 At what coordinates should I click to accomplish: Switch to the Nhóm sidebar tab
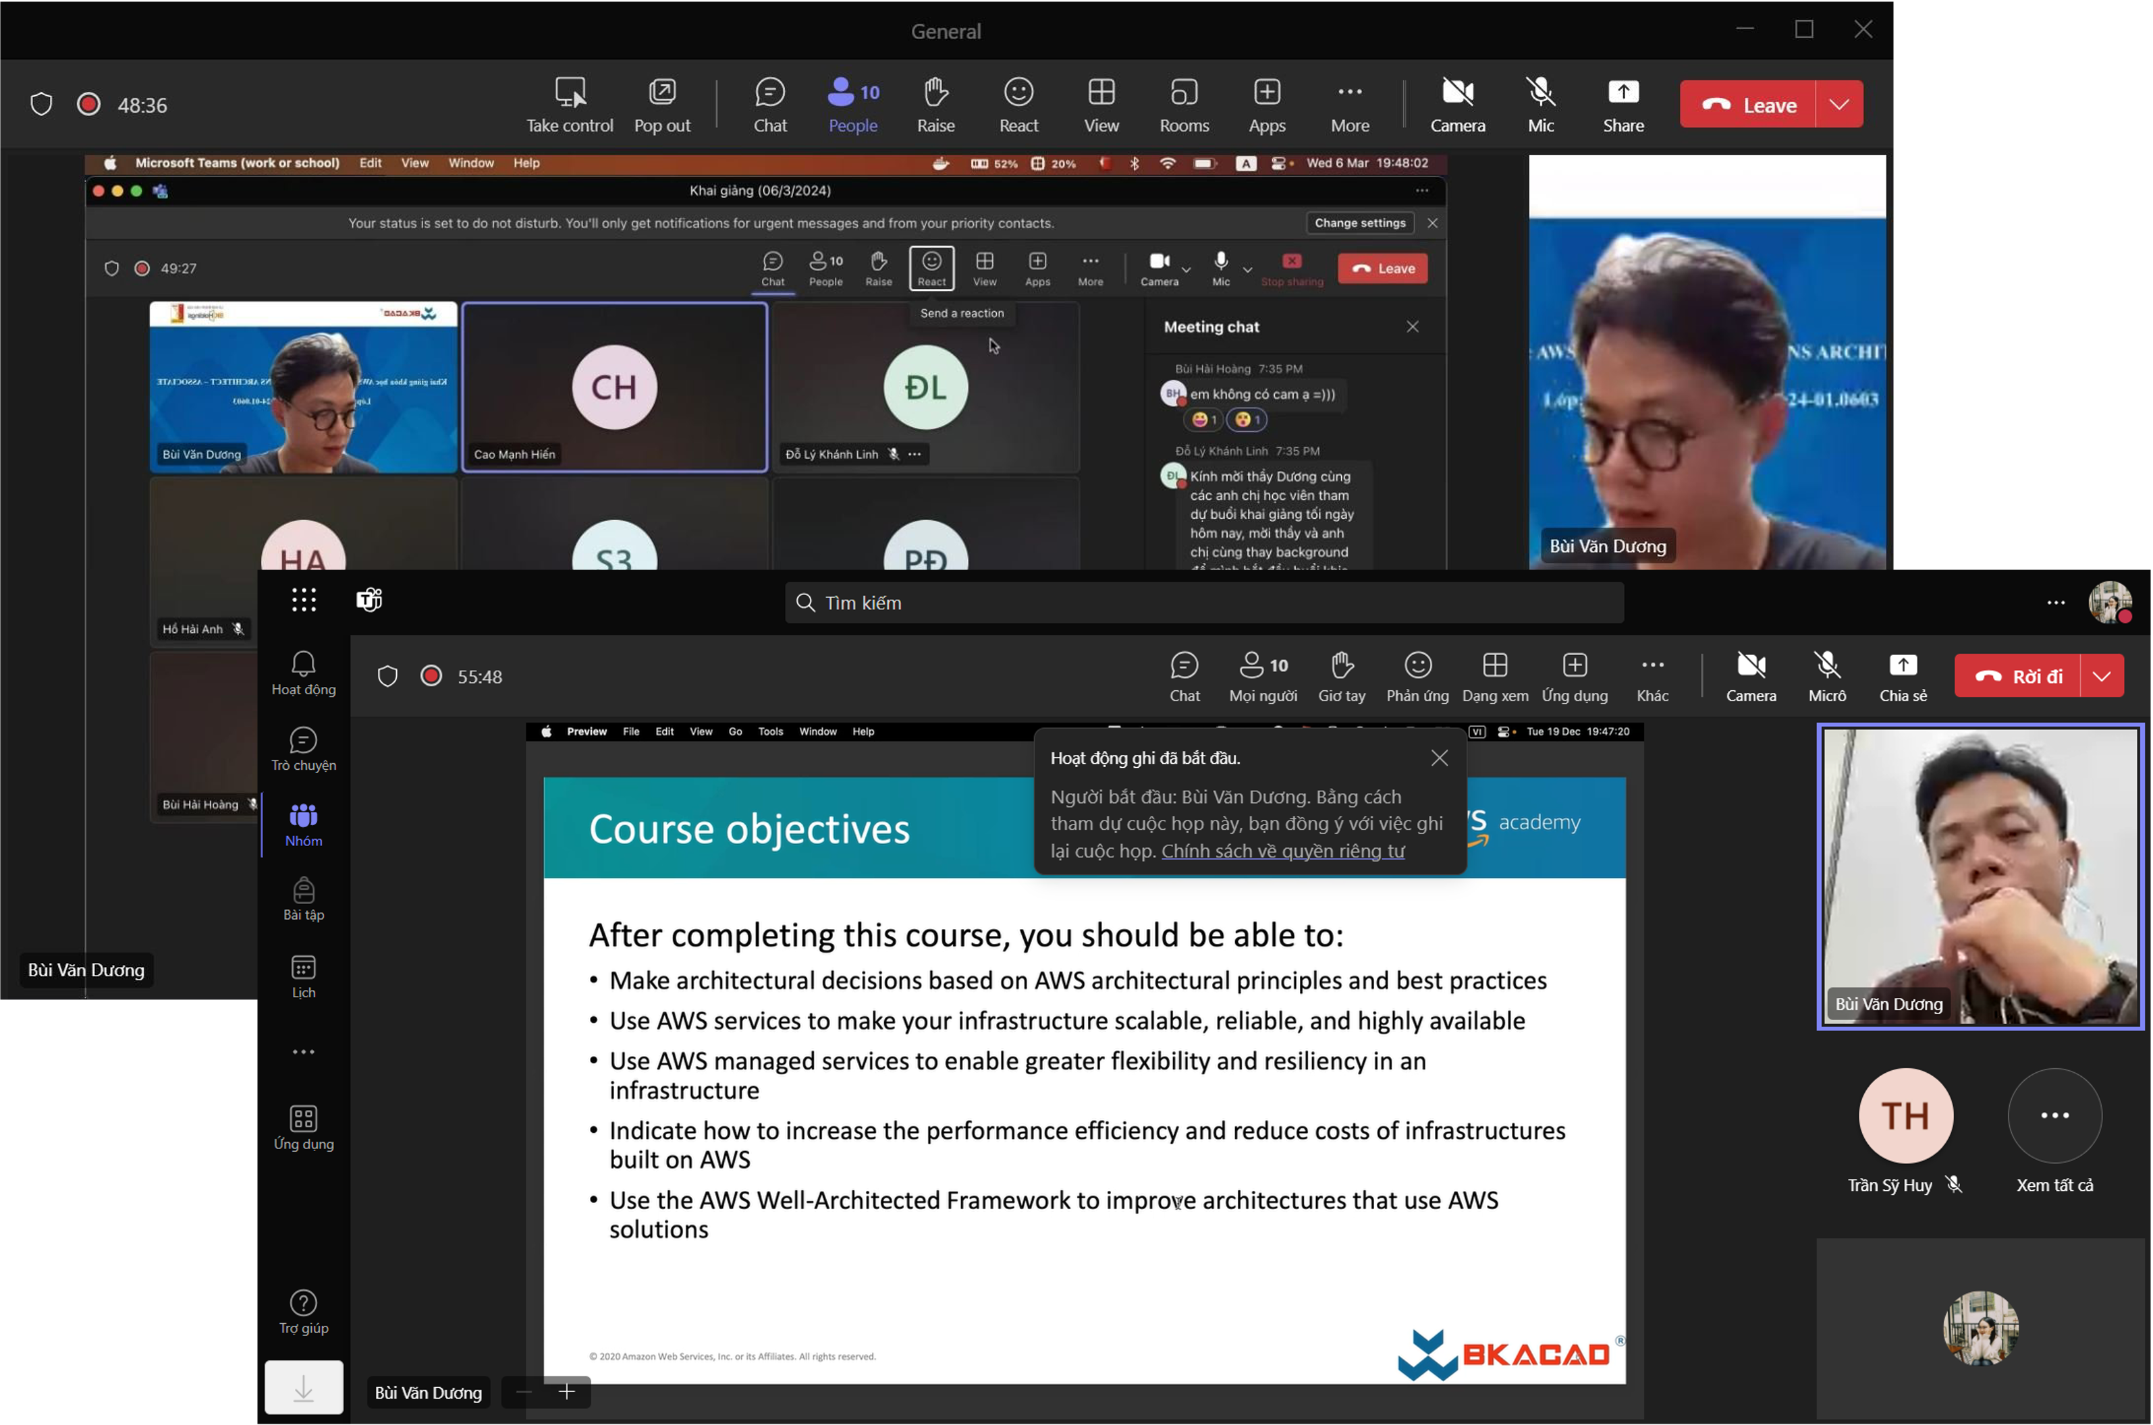point(304,825)
